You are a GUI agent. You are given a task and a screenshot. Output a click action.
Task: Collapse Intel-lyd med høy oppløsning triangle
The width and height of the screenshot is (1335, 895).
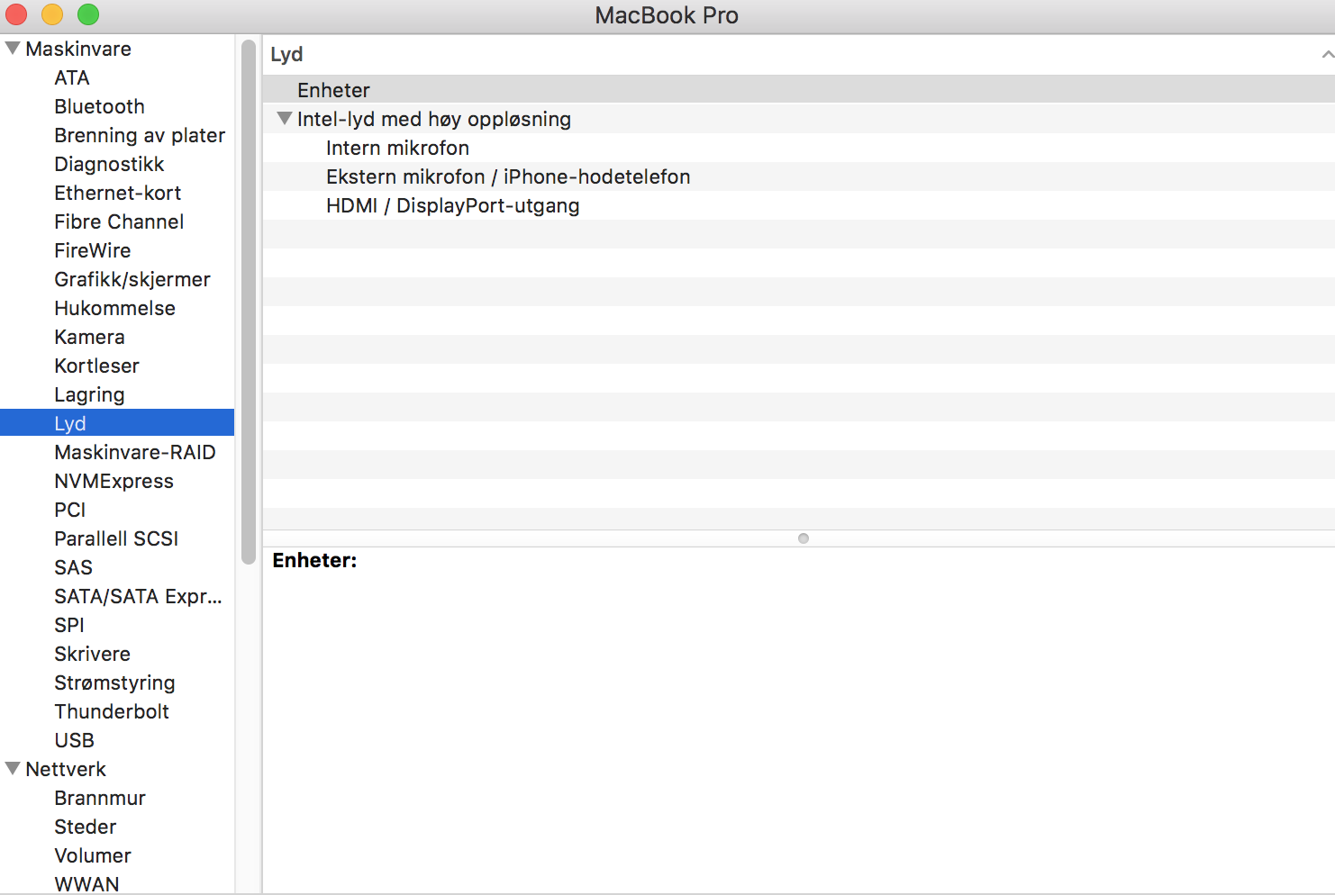pyautogui.click(x=285, y=118)
